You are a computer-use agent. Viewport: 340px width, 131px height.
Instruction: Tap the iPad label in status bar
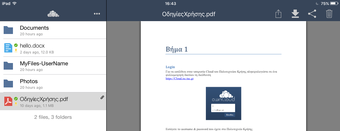click(x=6, y=3)
